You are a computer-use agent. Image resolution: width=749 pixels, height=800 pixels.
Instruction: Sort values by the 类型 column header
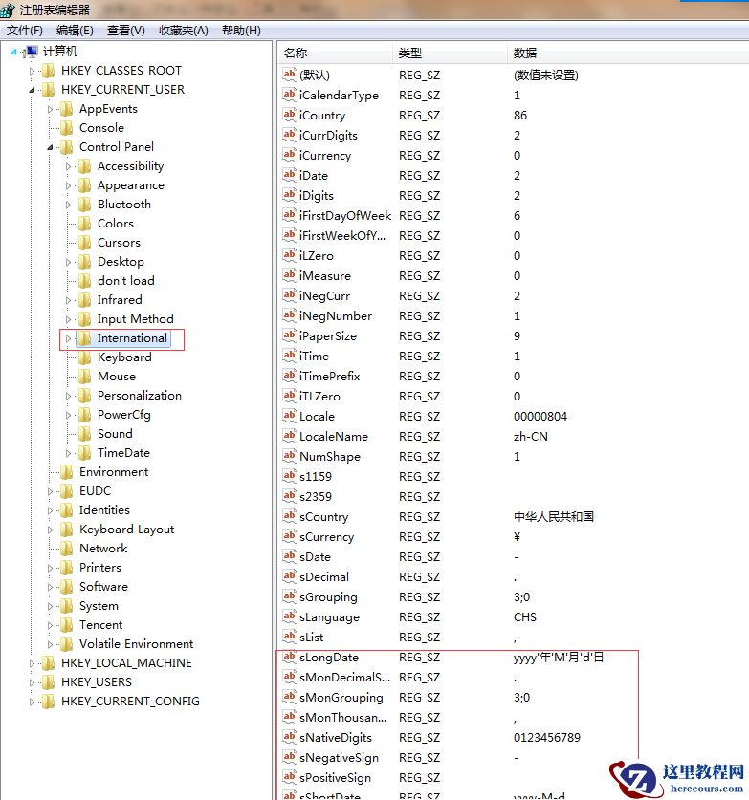tap(451, 54)
